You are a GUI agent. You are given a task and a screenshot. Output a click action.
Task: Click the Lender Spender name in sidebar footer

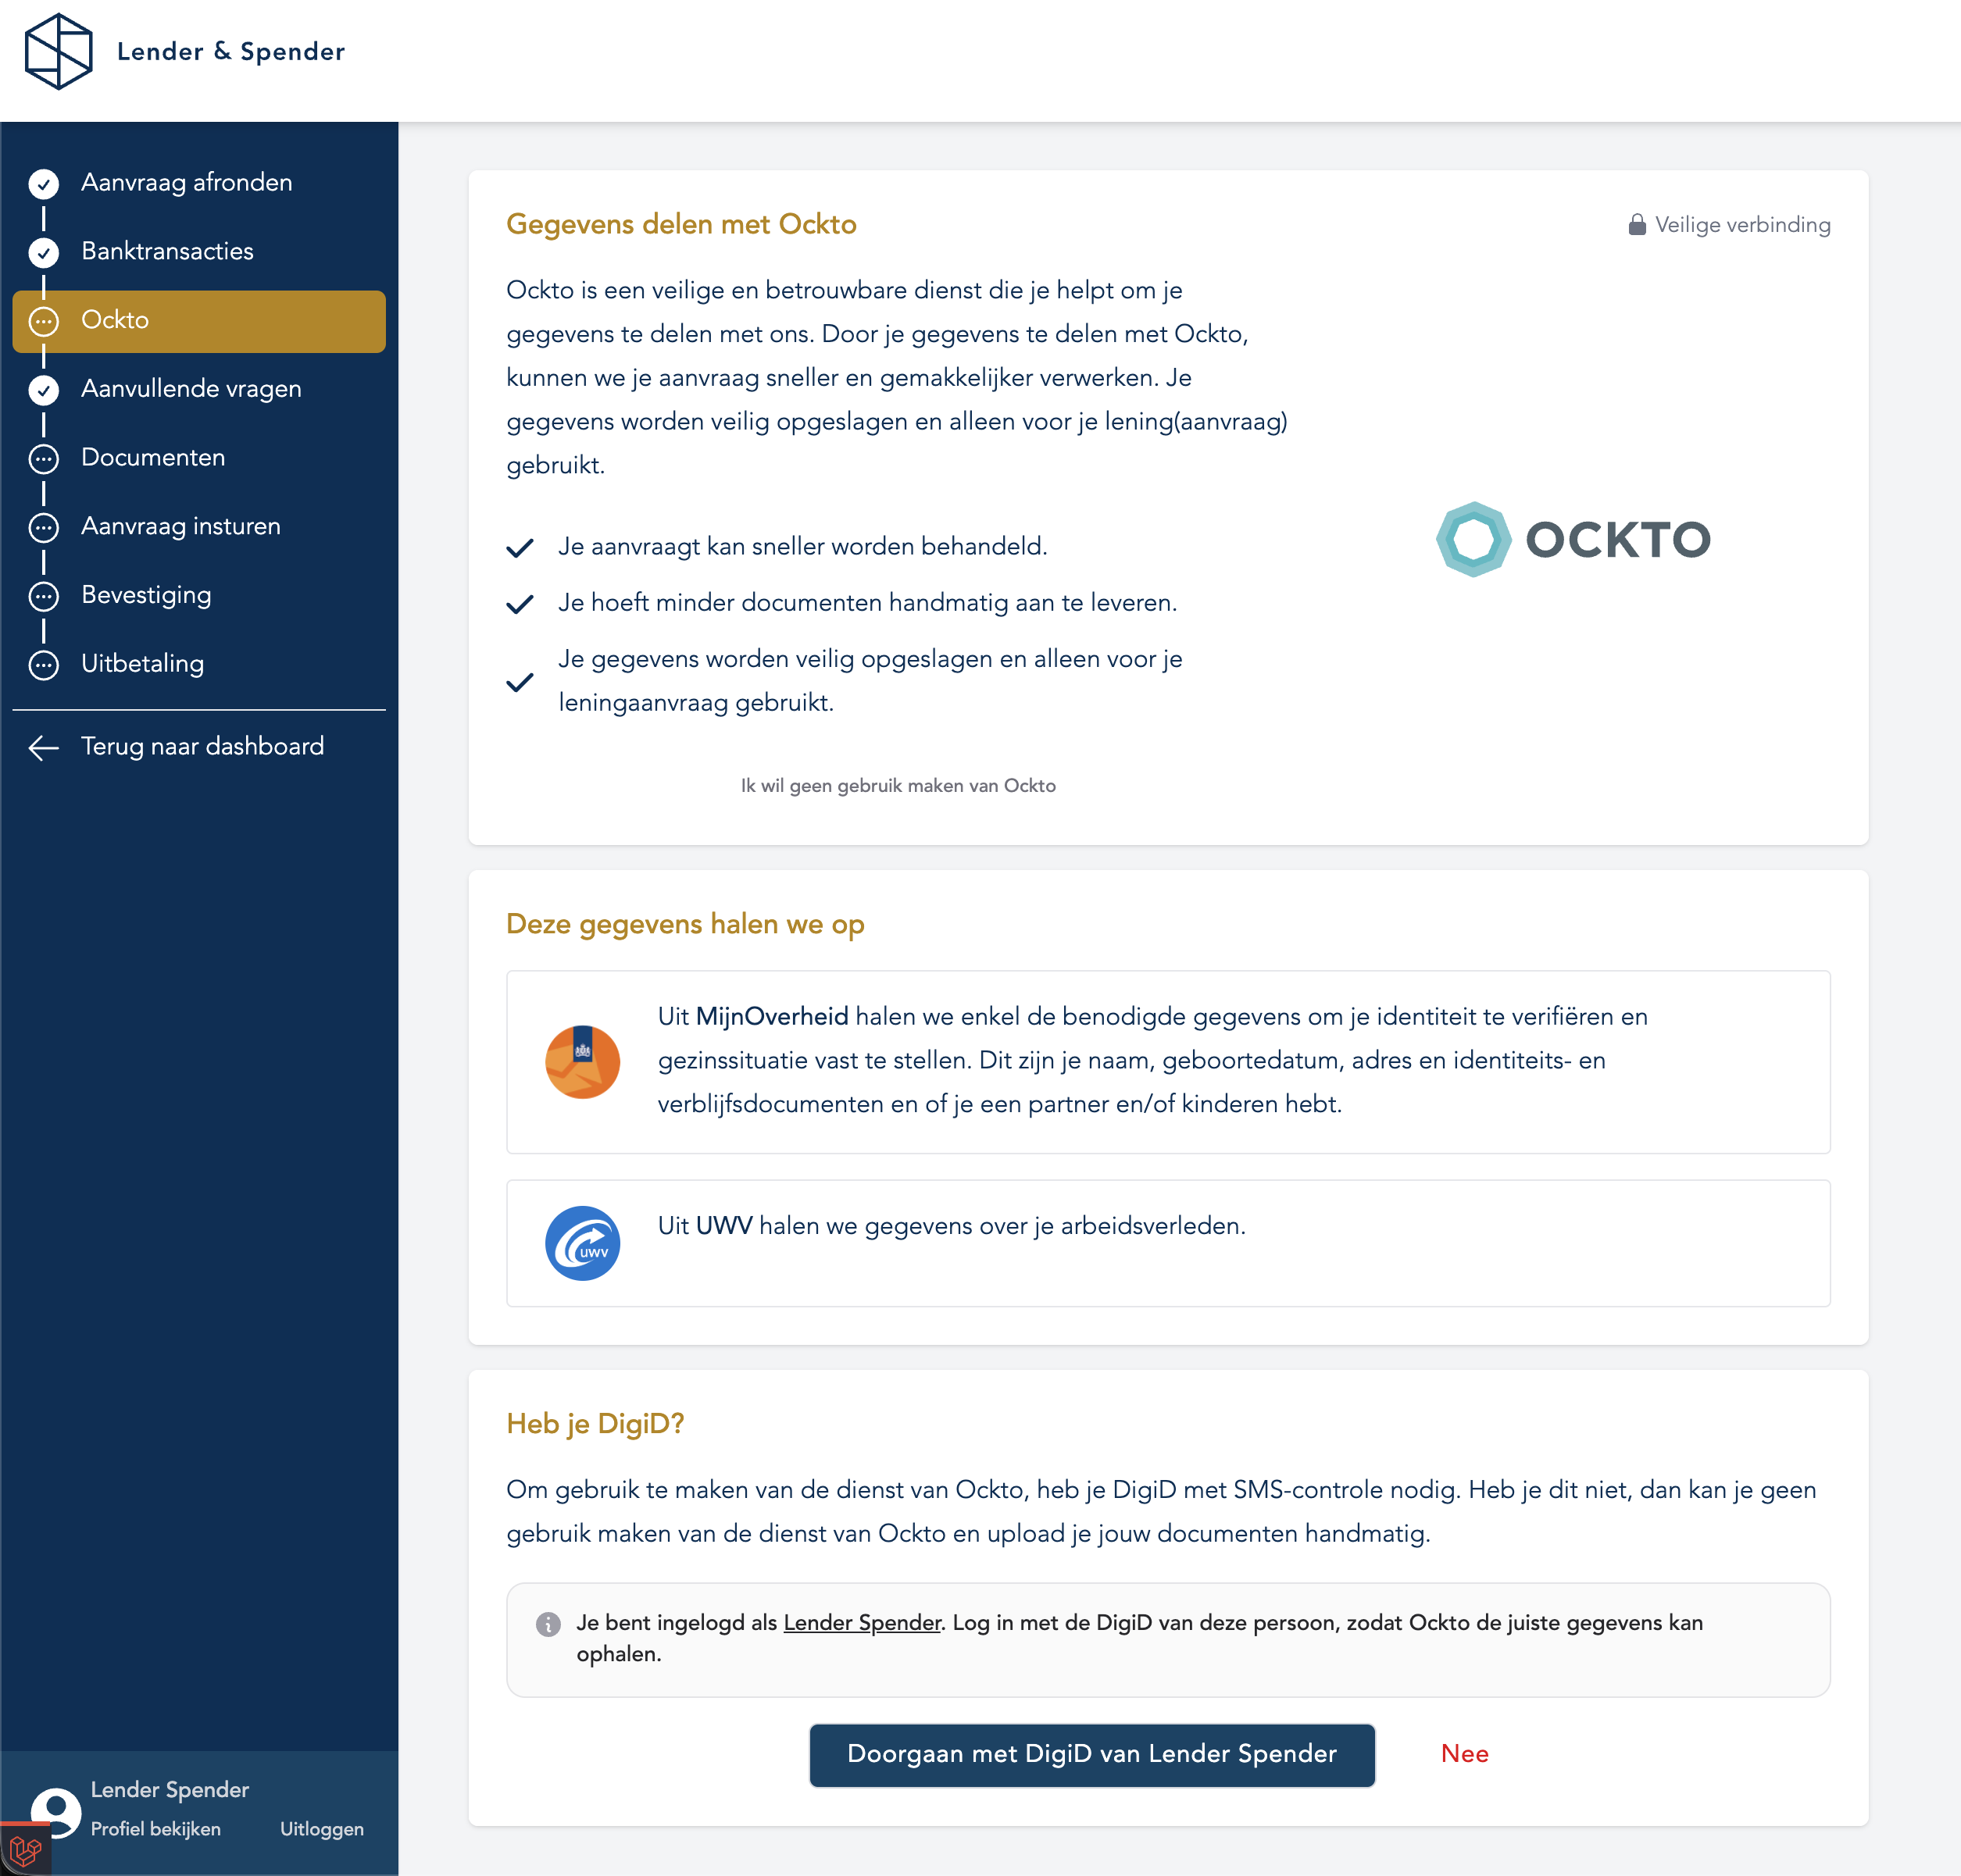(x=169, y=1790)
